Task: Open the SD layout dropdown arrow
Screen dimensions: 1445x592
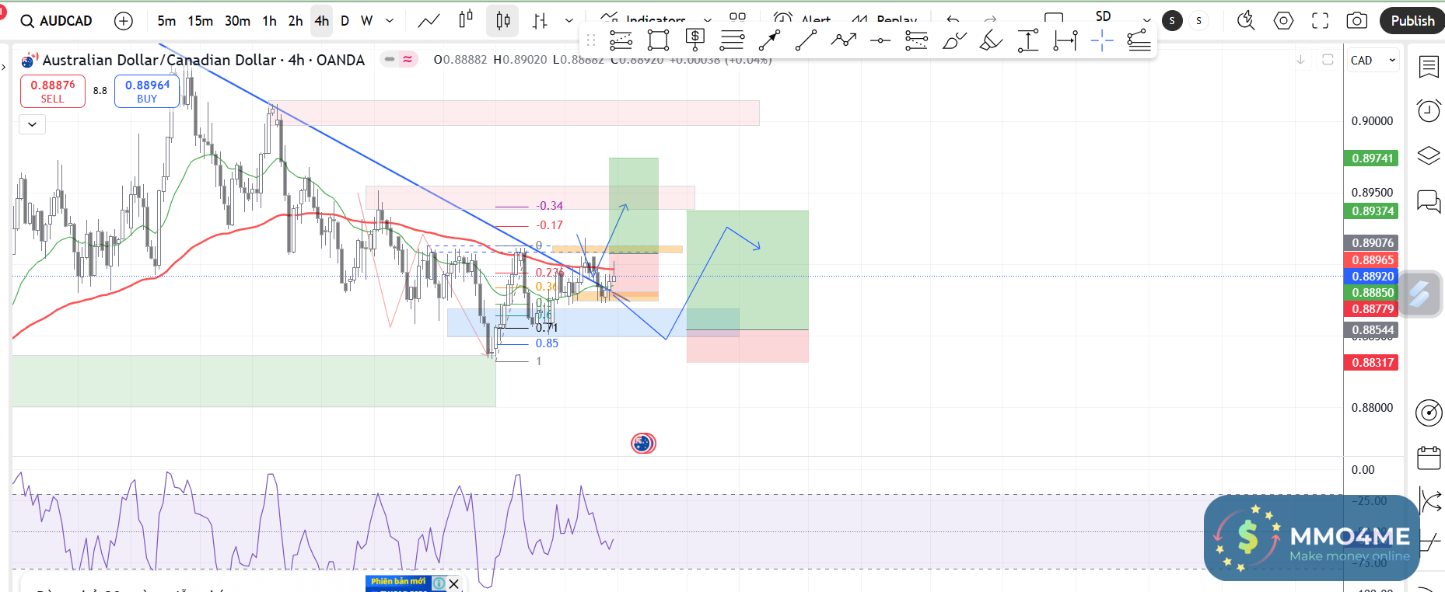Action: tap(1146, 21)
